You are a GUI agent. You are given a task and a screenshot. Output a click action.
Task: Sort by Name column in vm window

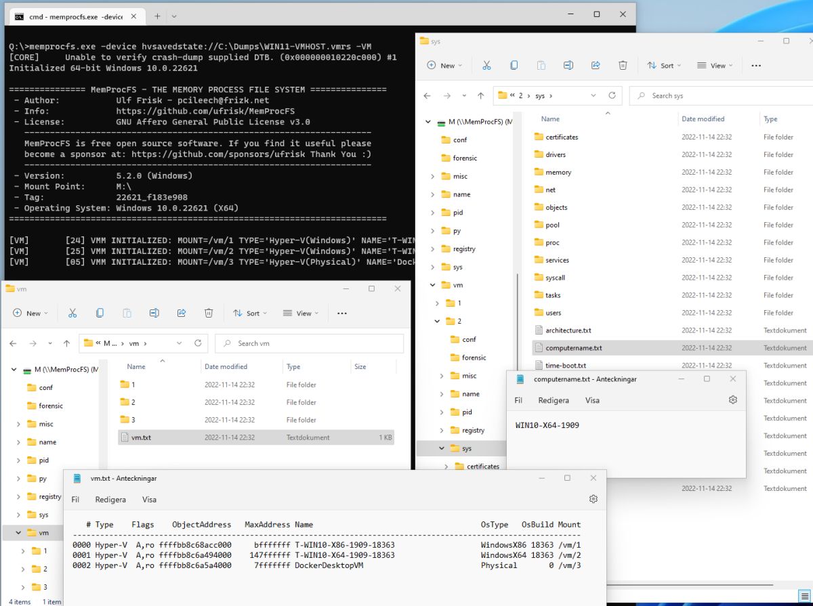[136, 366]
